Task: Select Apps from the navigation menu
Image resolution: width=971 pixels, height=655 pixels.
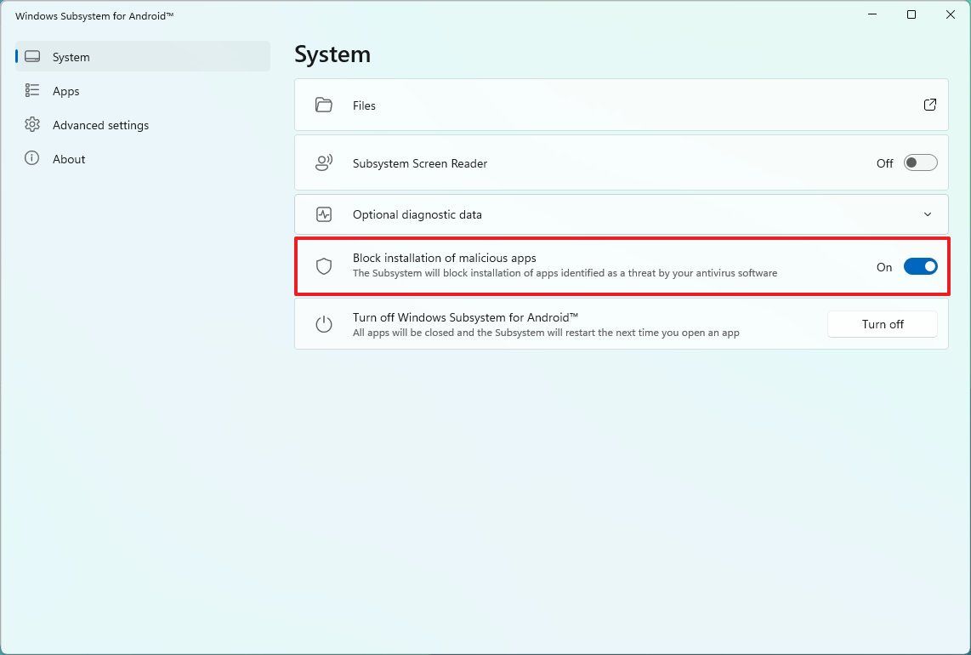Action: (66, 91)
